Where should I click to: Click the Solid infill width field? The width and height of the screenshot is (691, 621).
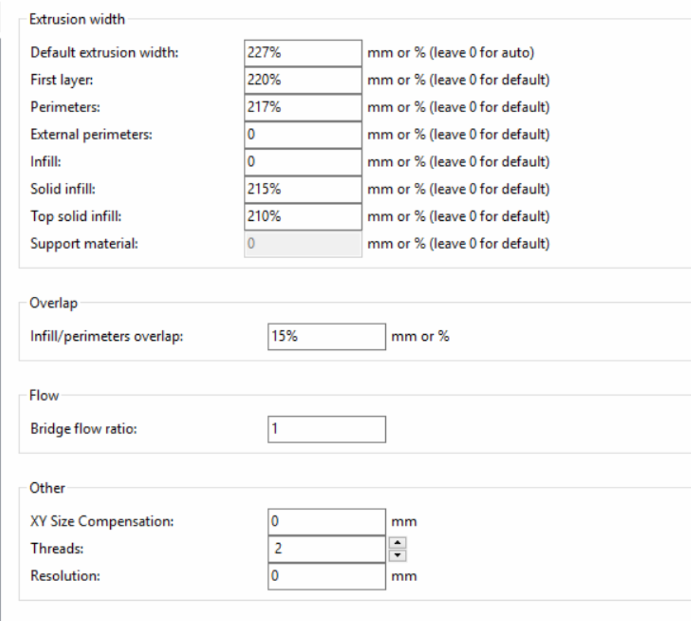[302, 189]
